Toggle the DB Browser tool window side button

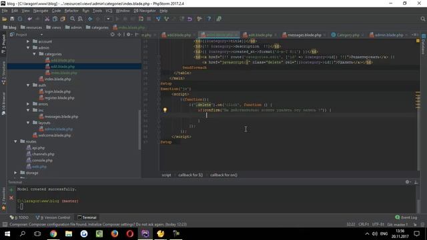pyautogui.click(x=3, y=104)
